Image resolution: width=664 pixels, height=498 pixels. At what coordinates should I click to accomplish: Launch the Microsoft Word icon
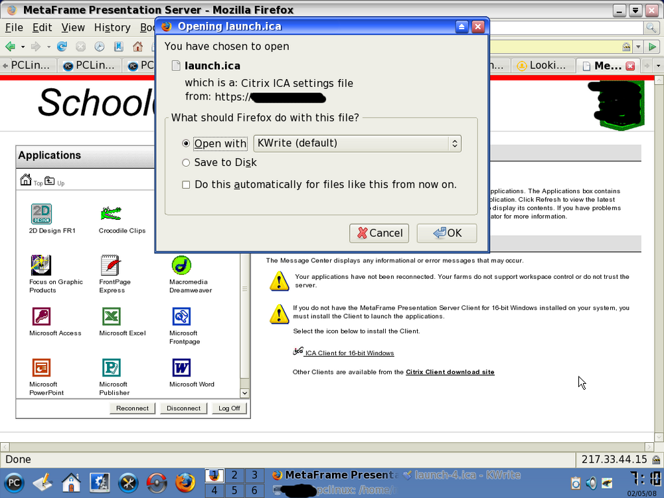coord(181,368)
